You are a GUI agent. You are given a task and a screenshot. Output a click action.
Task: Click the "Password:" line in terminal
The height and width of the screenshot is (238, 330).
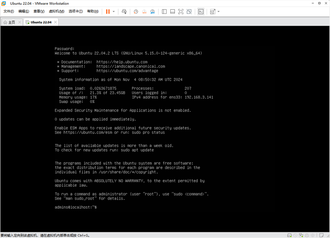(65, 49)
